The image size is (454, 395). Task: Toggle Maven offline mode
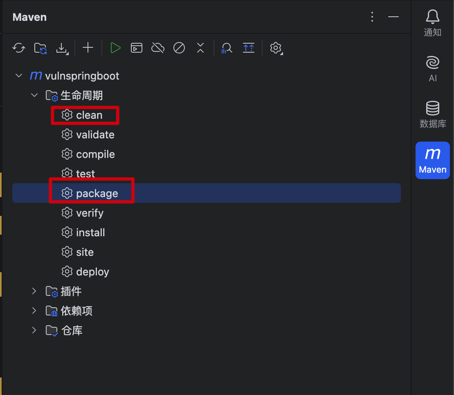158,48
